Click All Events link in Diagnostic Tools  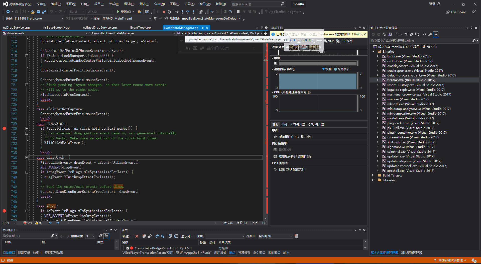pyautogui.click(x=295, y=137)
